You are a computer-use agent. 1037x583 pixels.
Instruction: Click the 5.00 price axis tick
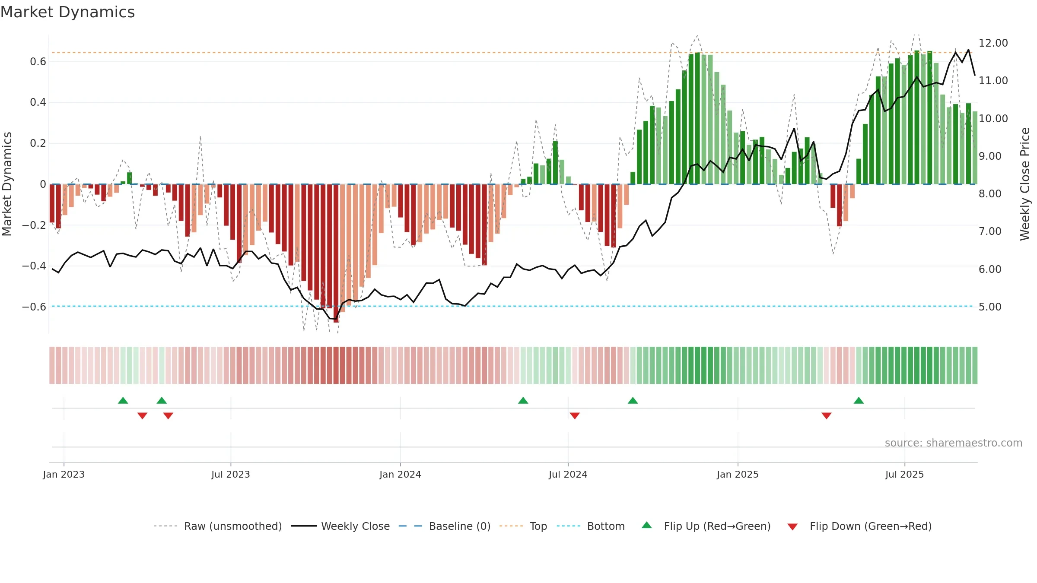[x=990, y=307]
